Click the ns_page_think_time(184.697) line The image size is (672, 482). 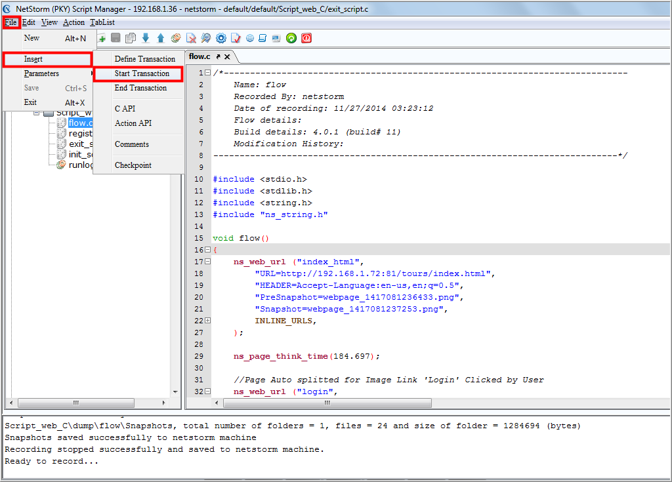coord(306,357)
